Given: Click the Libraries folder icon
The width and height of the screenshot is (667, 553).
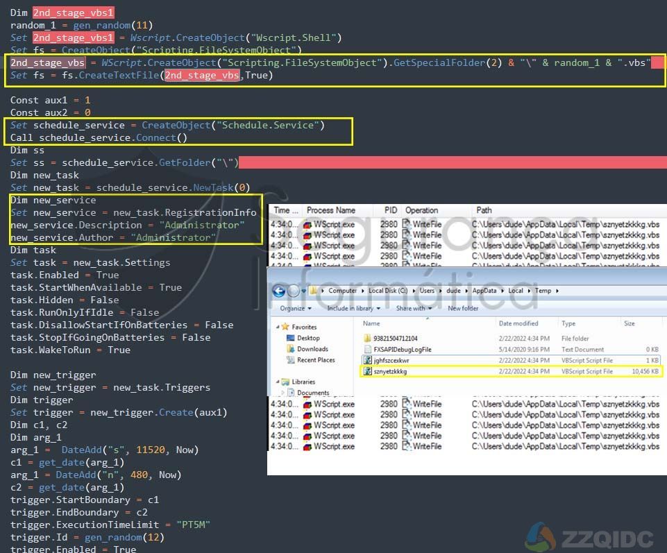Looking at the screenshot, I should pyautogui.click(x=285, y=382).
